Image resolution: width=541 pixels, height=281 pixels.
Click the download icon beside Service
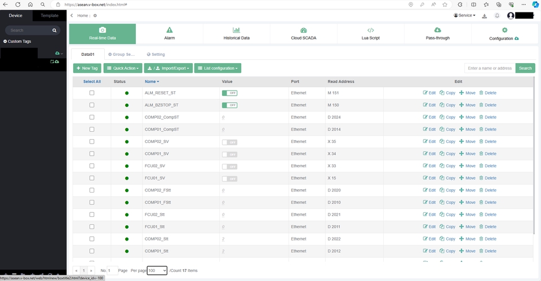485,16
